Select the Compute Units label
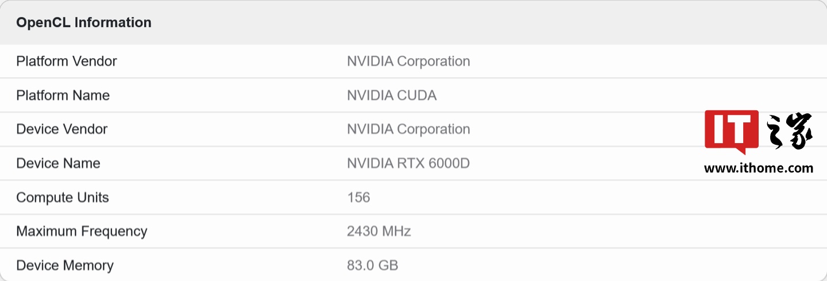 (x=63, y=197)
